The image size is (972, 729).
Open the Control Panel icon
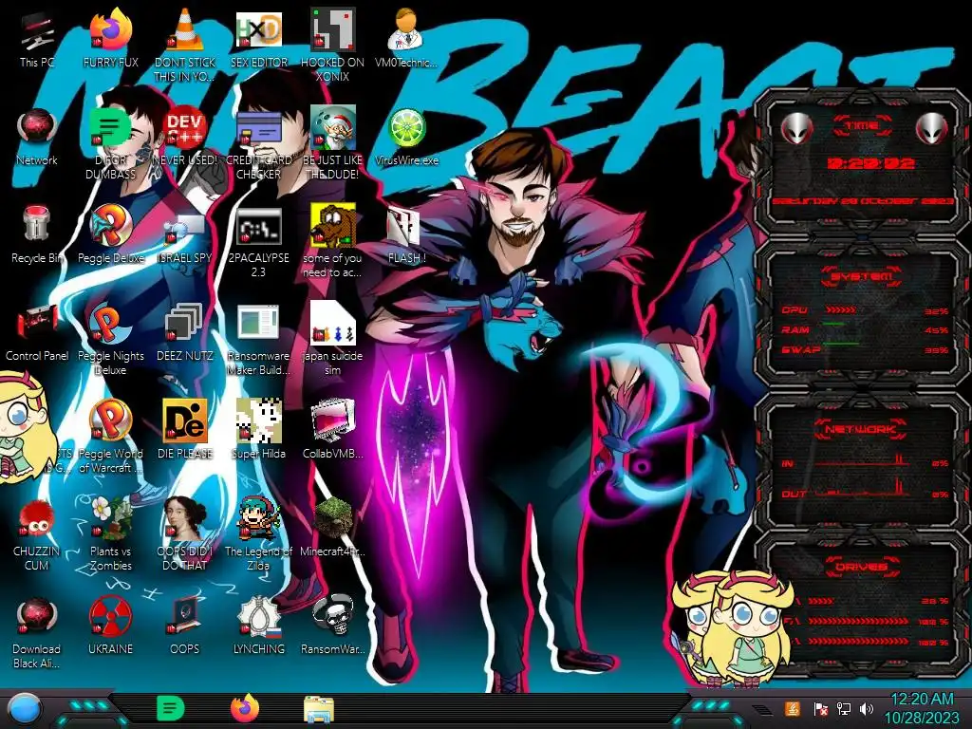tap(37, 333)
